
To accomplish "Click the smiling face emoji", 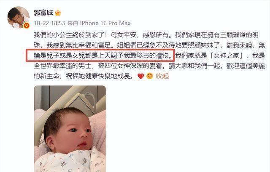I will click(149, 76).
